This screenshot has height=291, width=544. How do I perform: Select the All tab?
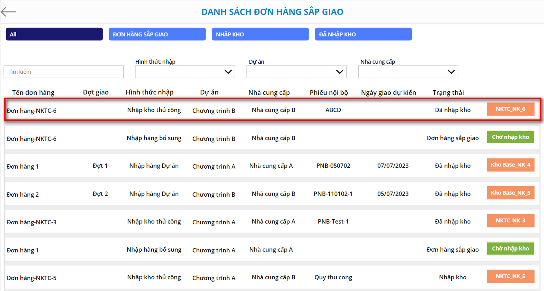tap(54, 34)
